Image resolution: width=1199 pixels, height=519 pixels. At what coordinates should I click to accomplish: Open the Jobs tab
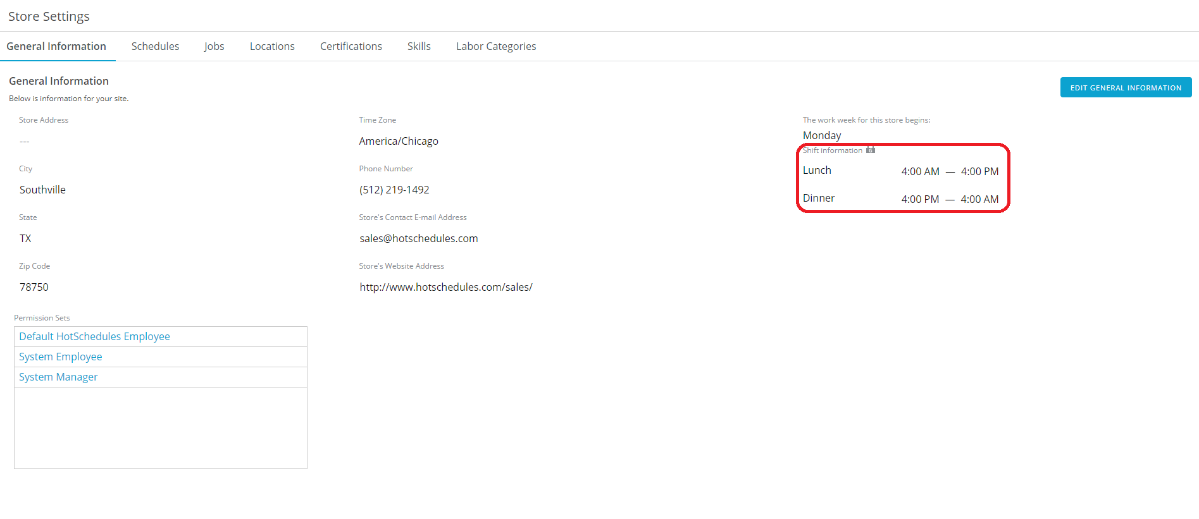tap(214, 46)
